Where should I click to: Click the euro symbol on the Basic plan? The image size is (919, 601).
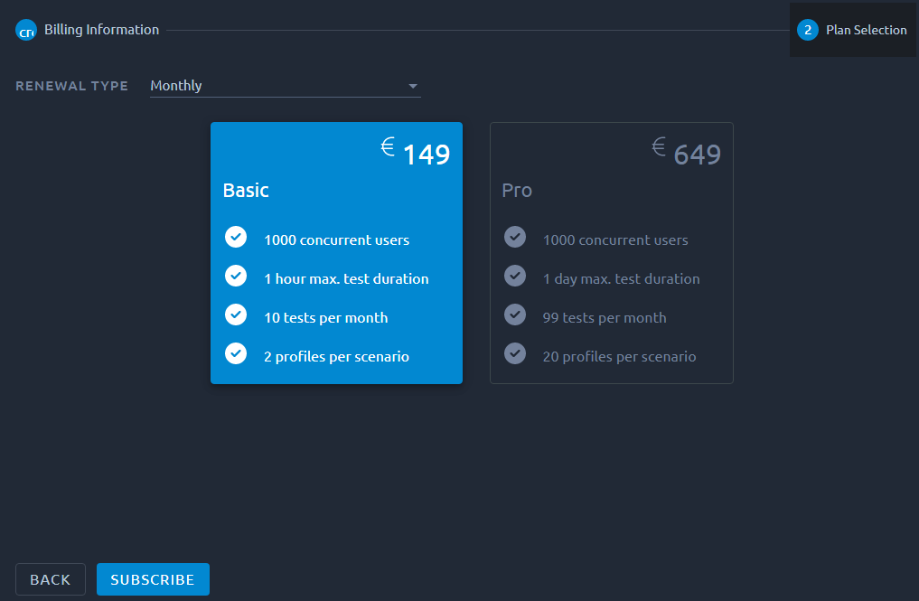click(388, 146)
